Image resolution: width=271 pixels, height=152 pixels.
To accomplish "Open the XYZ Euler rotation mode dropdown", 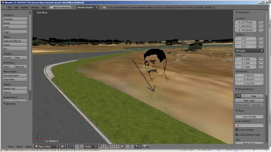I will click(x=249, y=51).
